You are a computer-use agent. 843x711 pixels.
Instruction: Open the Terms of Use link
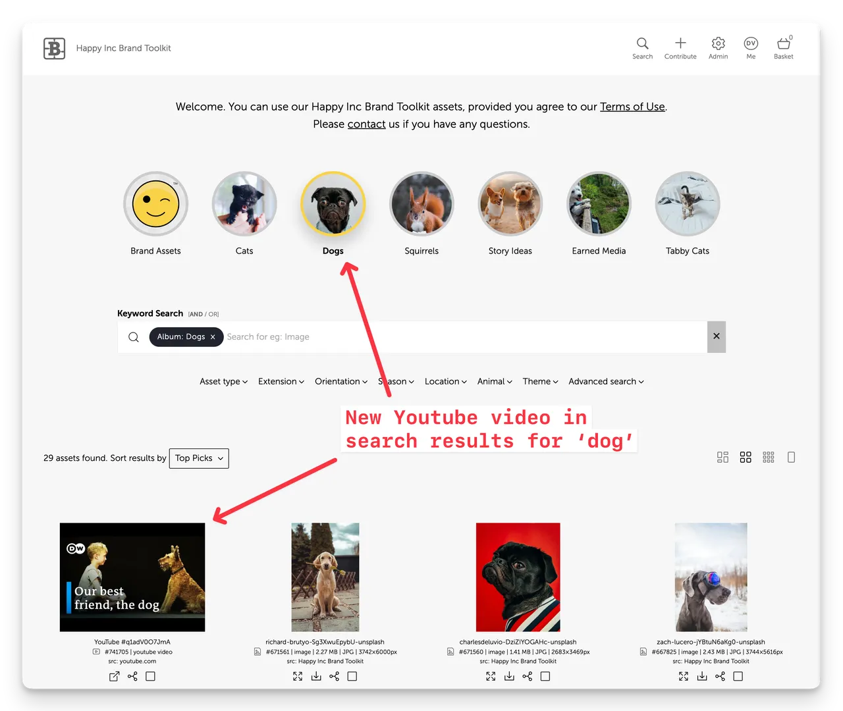point(632,107)
